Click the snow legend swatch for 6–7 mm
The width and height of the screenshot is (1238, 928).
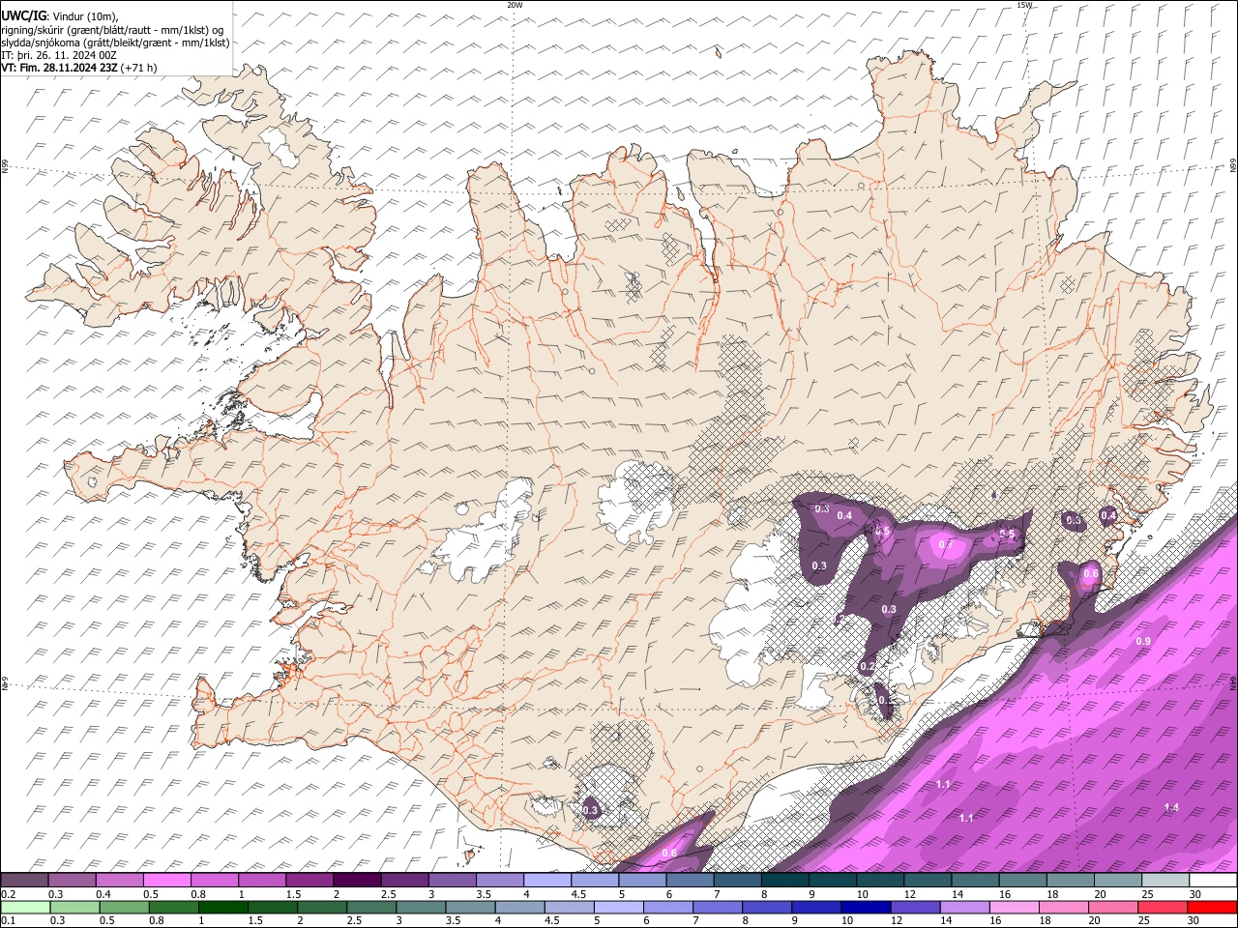coord(691,881)
